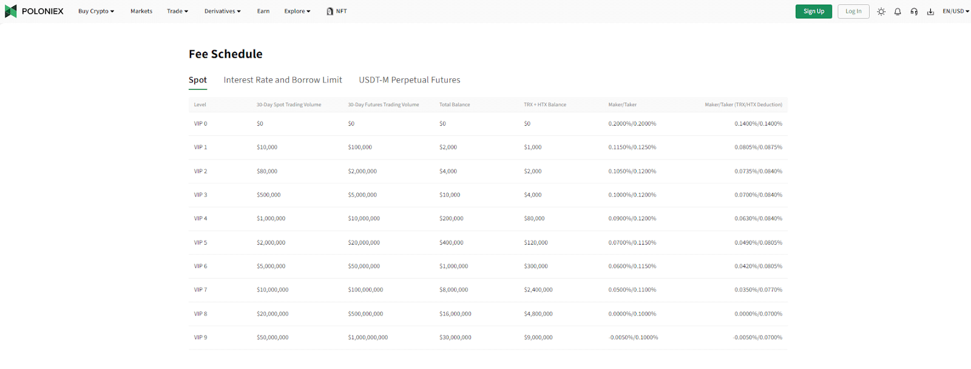Click the Maker/Taker column header
971x369 pixels.
[x=623, y=105]
